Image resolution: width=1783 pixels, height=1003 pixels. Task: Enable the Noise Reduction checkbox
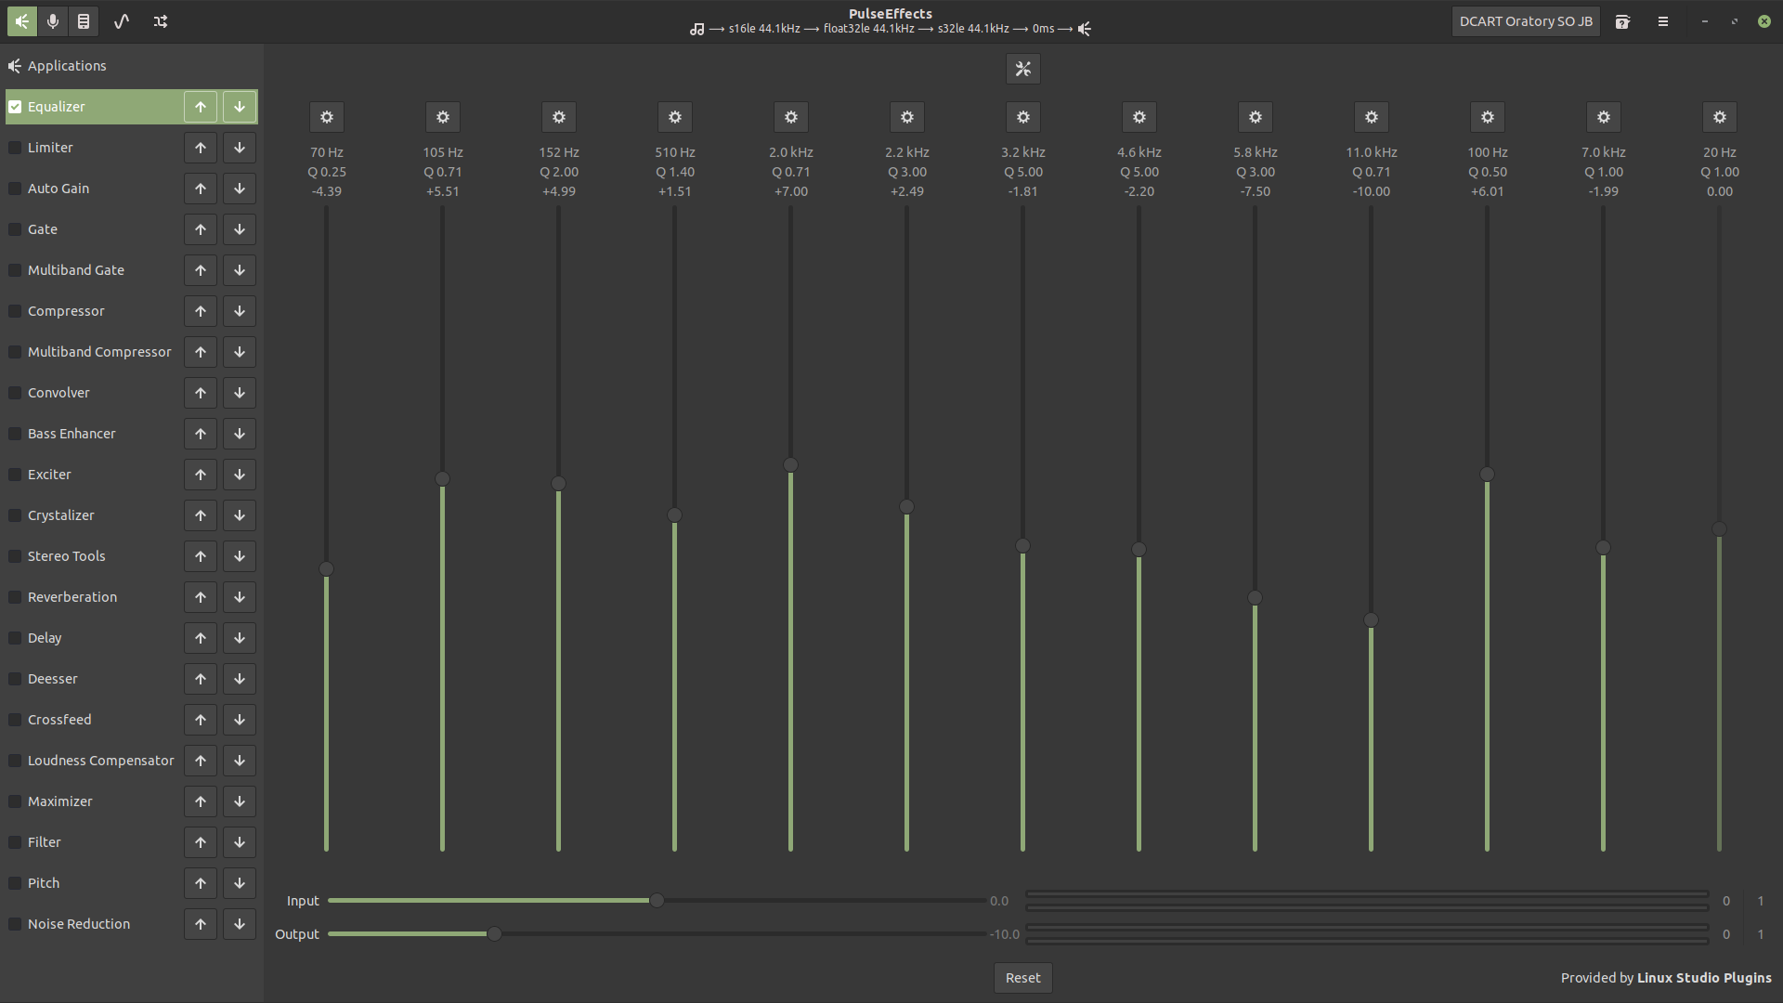tap(15, 924)
